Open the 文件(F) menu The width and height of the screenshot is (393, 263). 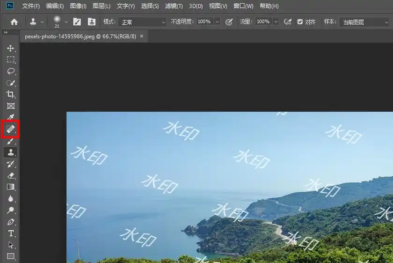[31, 6]
